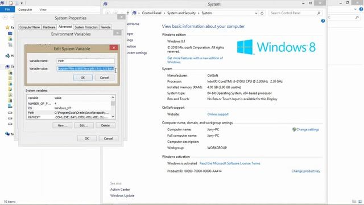The image size is (364, 205).
Task: Click the Up arrow in System window
Action: pos(128,13)
